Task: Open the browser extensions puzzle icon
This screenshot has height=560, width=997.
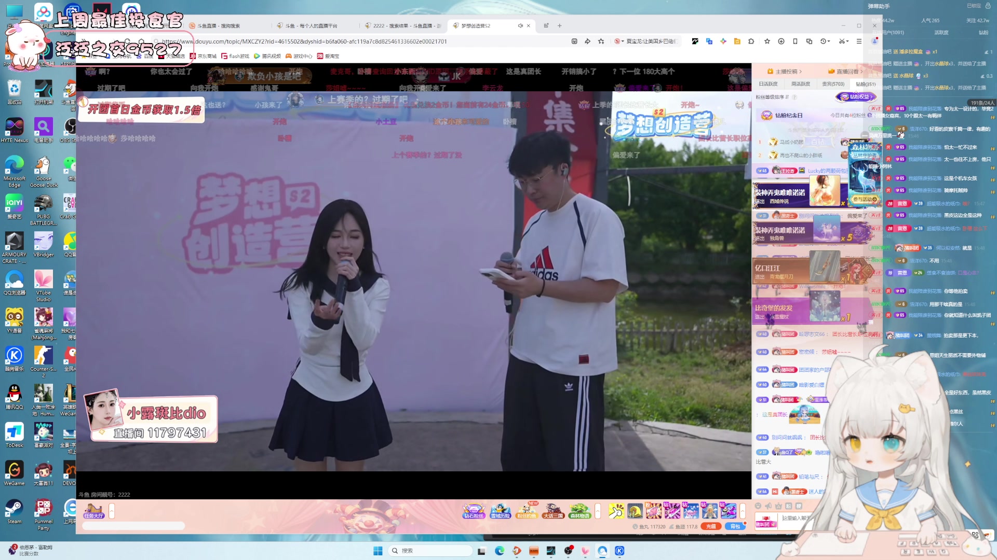Action: click(751, 41)
